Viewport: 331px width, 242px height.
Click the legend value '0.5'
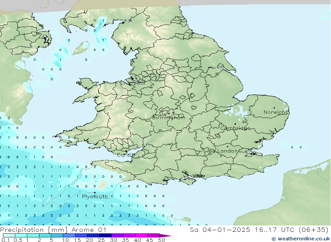18,240
